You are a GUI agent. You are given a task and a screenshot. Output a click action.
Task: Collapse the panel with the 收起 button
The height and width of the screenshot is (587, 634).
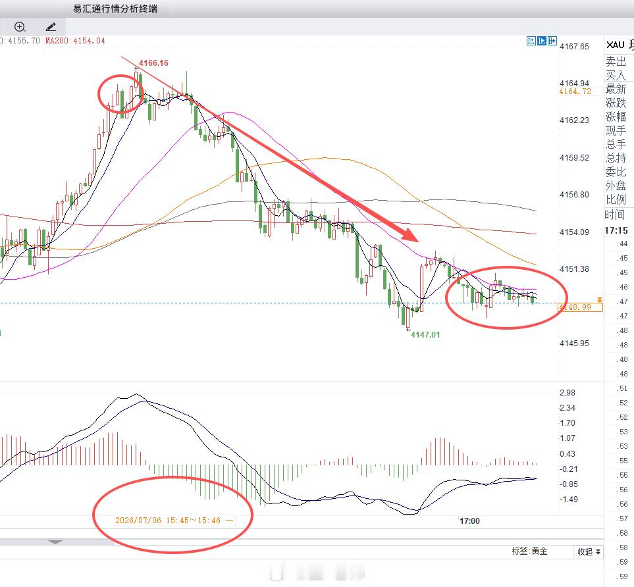coord(589,551)
